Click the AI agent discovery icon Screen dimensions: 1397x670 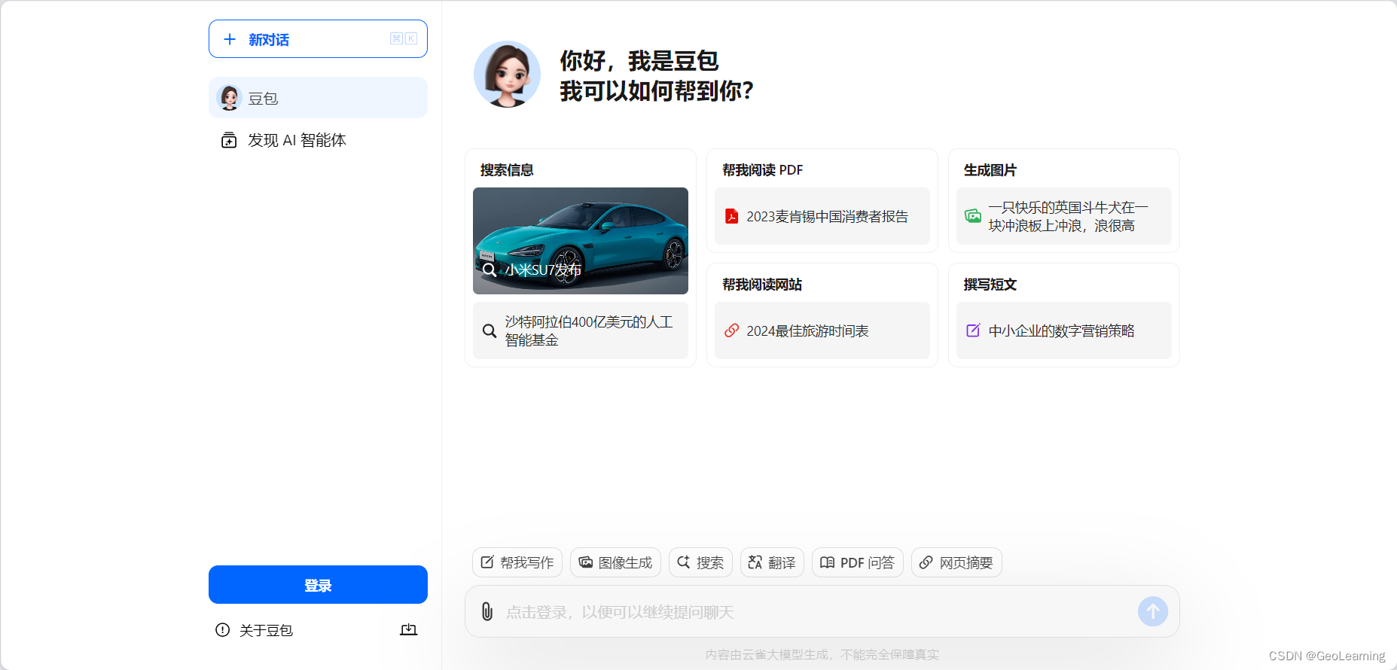[x=229, y=140]
